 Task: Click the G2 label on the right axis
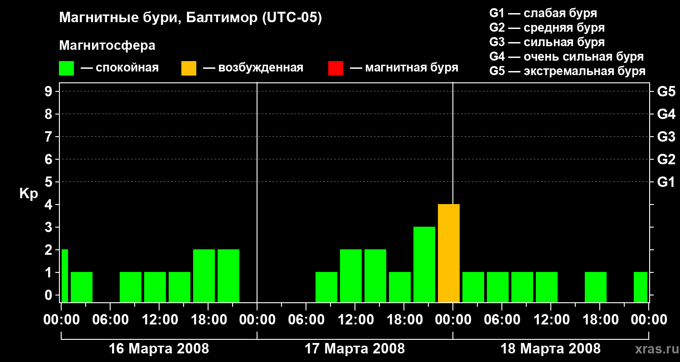(x=666, y=159)
